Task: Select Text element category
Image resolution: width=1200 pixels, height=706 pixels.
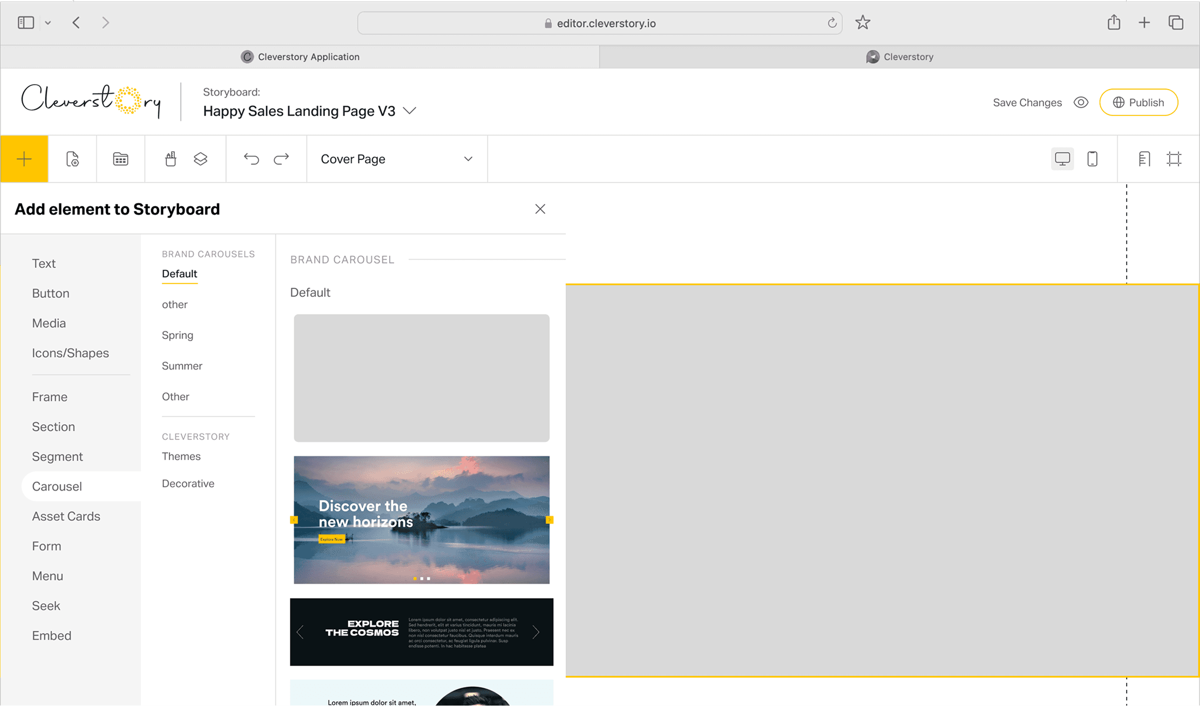Action: 44,263
